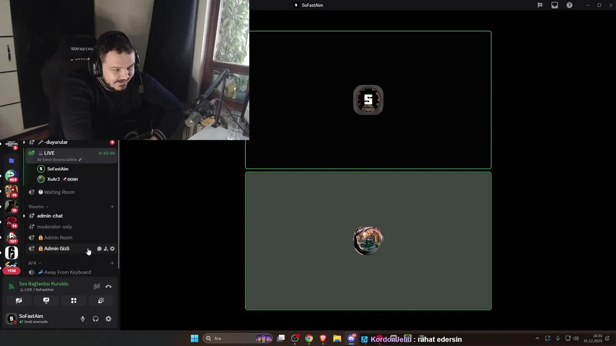The width and height of the screenshot is (616, 346).
Task: Add a channel to the Yönetim category
Action: point(112,207)
